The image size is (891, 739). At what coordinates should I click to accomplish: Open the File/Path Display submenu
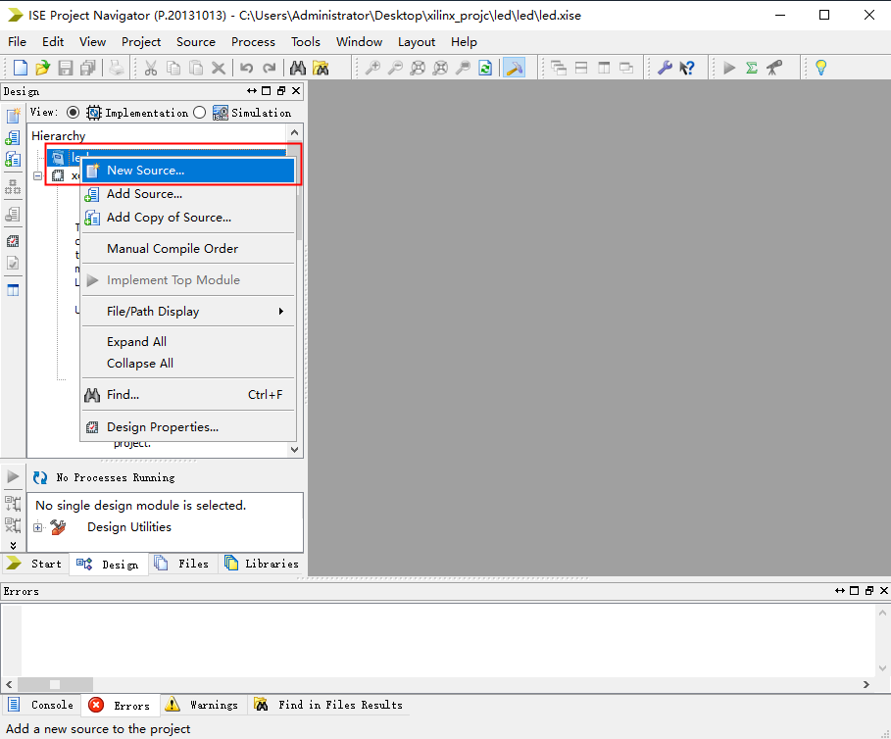(x=186, y=311)
